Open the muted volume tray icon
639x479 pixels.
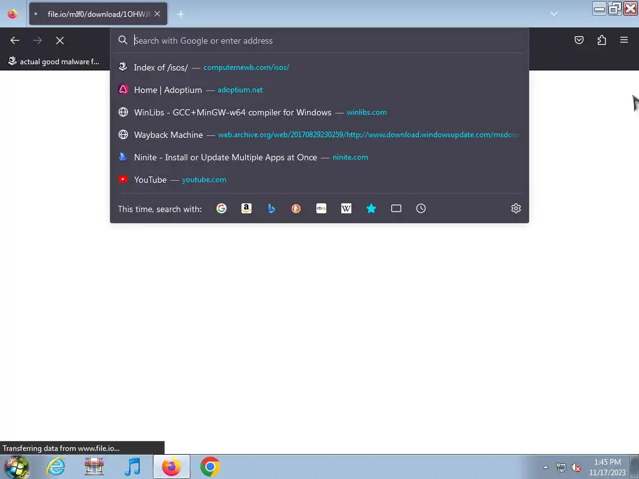[x=576, y=467]
